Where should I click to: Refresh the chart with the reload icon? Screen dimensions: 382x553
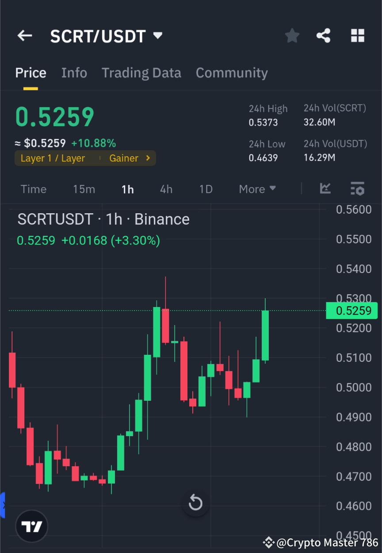click(x=195, y=503)
